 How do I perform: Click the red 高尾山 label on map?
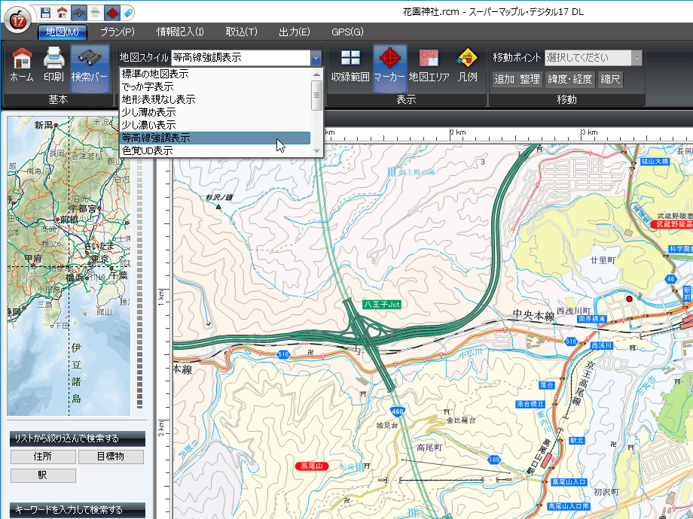tap(312, 466)
